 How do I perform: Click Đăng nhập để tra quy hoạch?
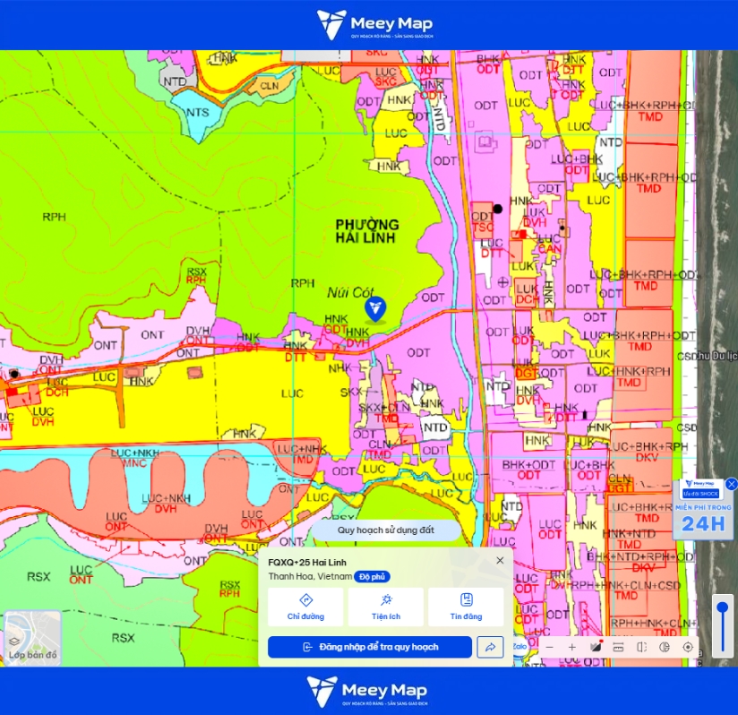[370, 647]
